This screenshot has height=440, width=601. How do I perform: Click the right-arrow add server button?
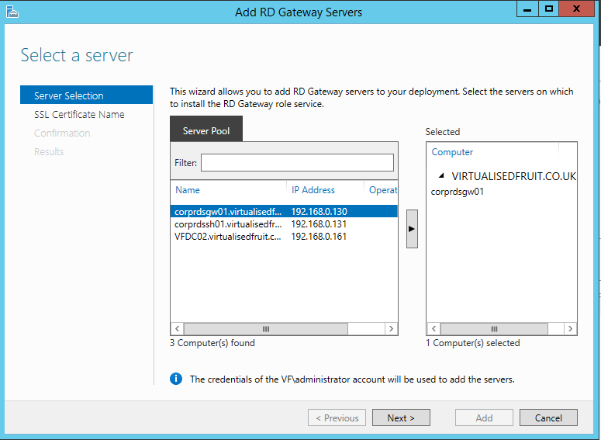tap(412, 229)
